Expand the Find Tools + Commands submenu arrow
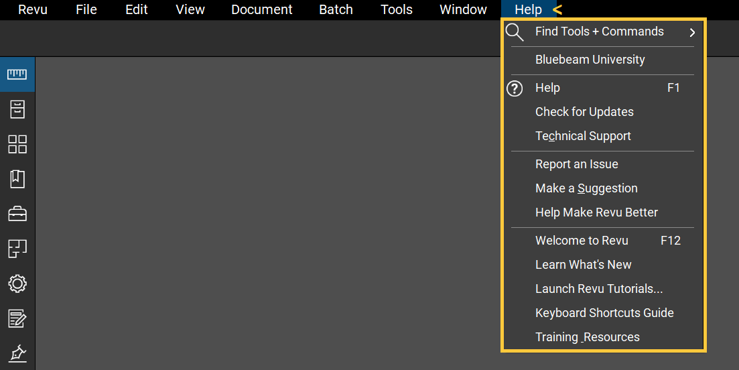739x370 pixels. [692, 32]
